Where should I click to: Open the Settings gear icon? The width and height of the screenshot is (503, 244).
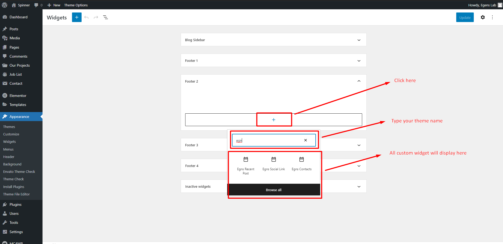tap(483, 17)
